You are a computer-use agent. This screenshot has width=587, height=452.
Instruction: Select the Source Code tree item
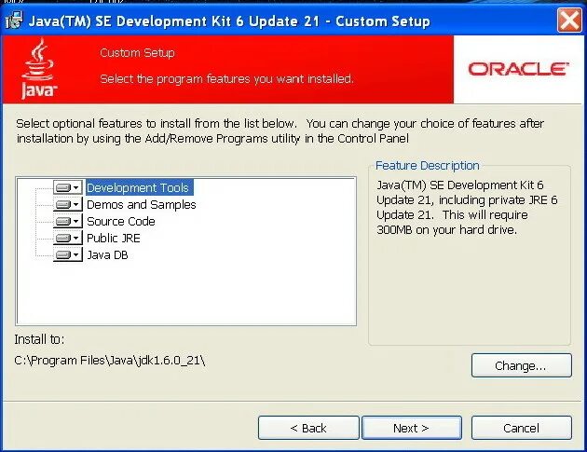tap(121, 221)
